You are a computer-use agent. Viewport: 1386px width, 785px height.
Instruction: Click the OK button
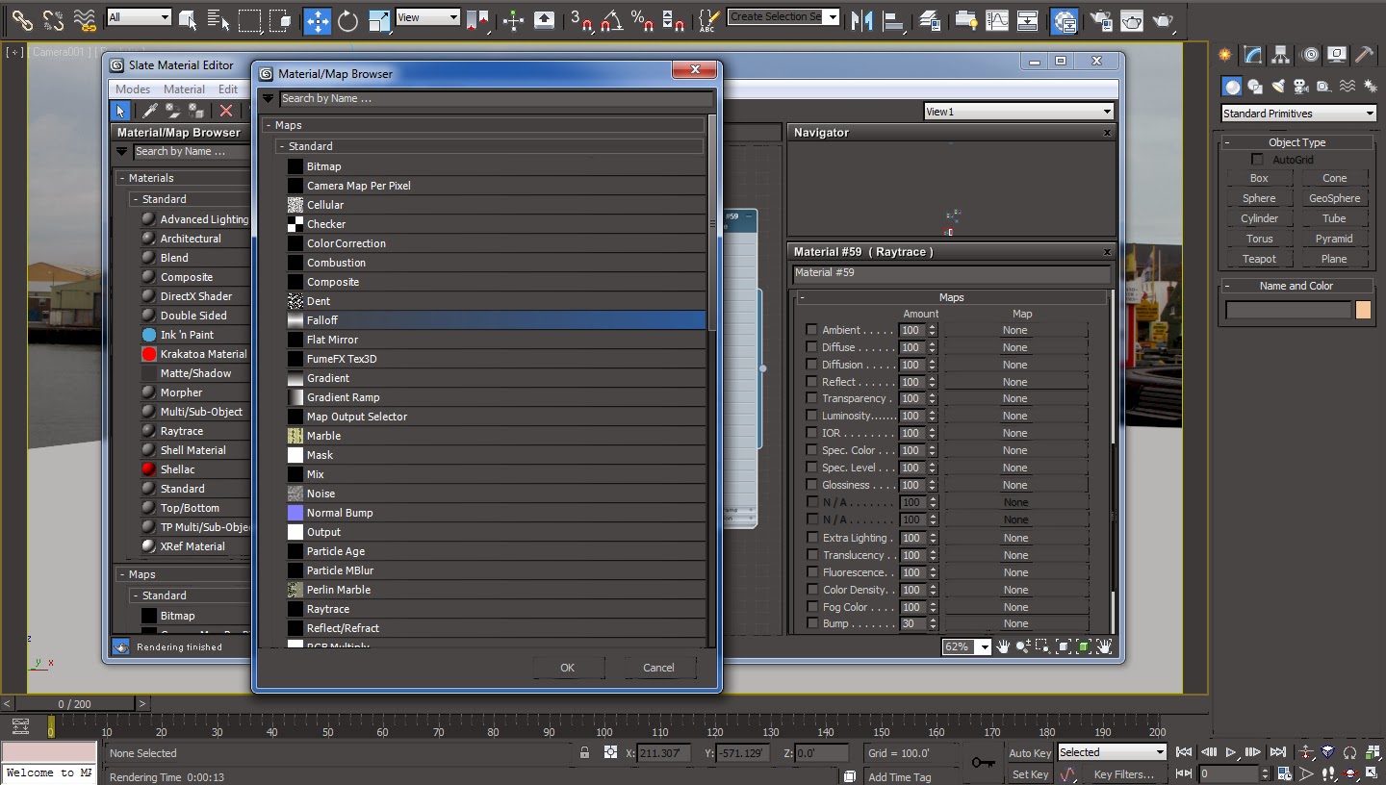(x=568, y=668)
